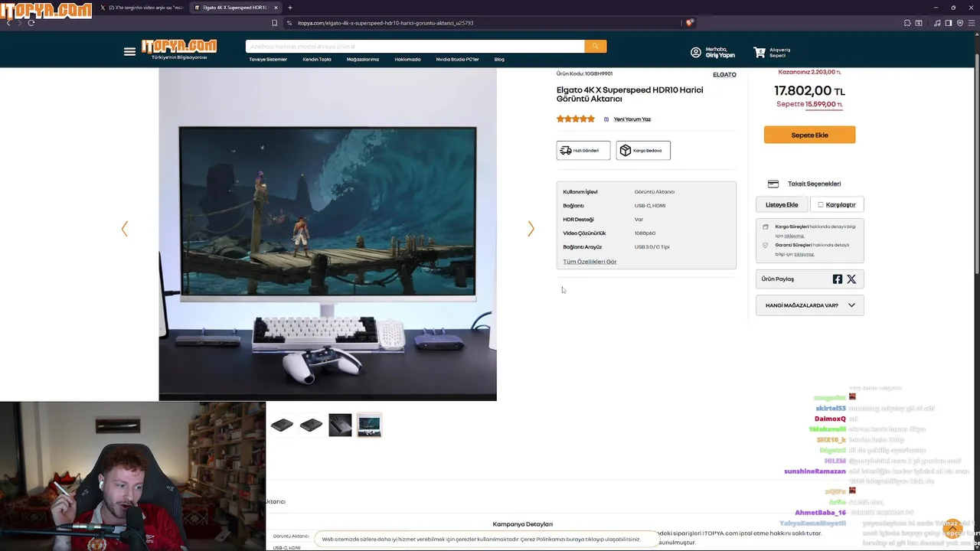Show previous product image with left arrow
This screenshot has height=551, width=980.
coord(124,229)
